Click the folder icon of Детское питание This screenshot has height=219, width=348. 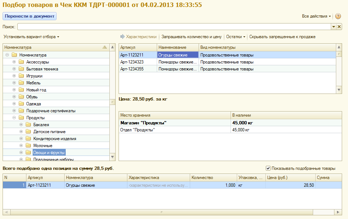(x=28, y=132)
